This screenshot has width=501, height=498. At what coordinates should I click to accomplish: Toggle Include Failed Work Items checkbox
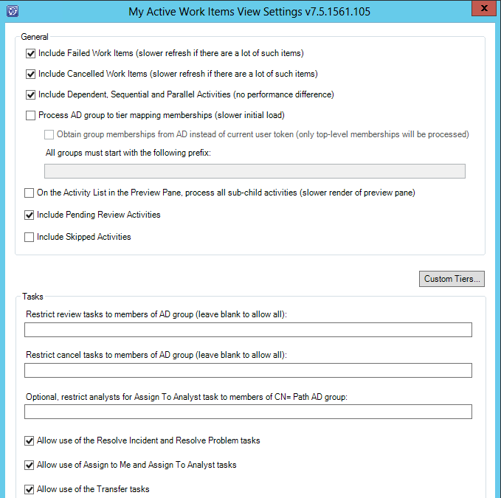click(30, 54)
